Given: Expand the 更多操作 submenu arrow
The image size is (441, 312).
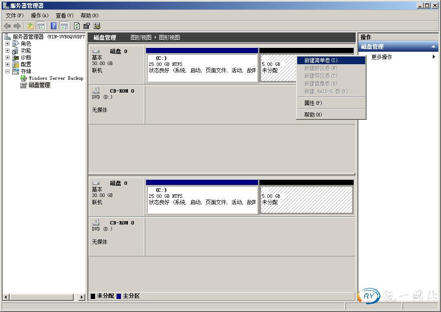Looking at the screenshot, I should click(434, 57).
